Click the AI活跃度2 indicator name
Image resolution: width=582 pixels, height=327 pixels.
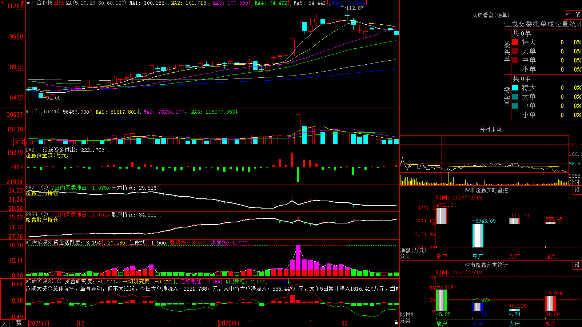39,242
